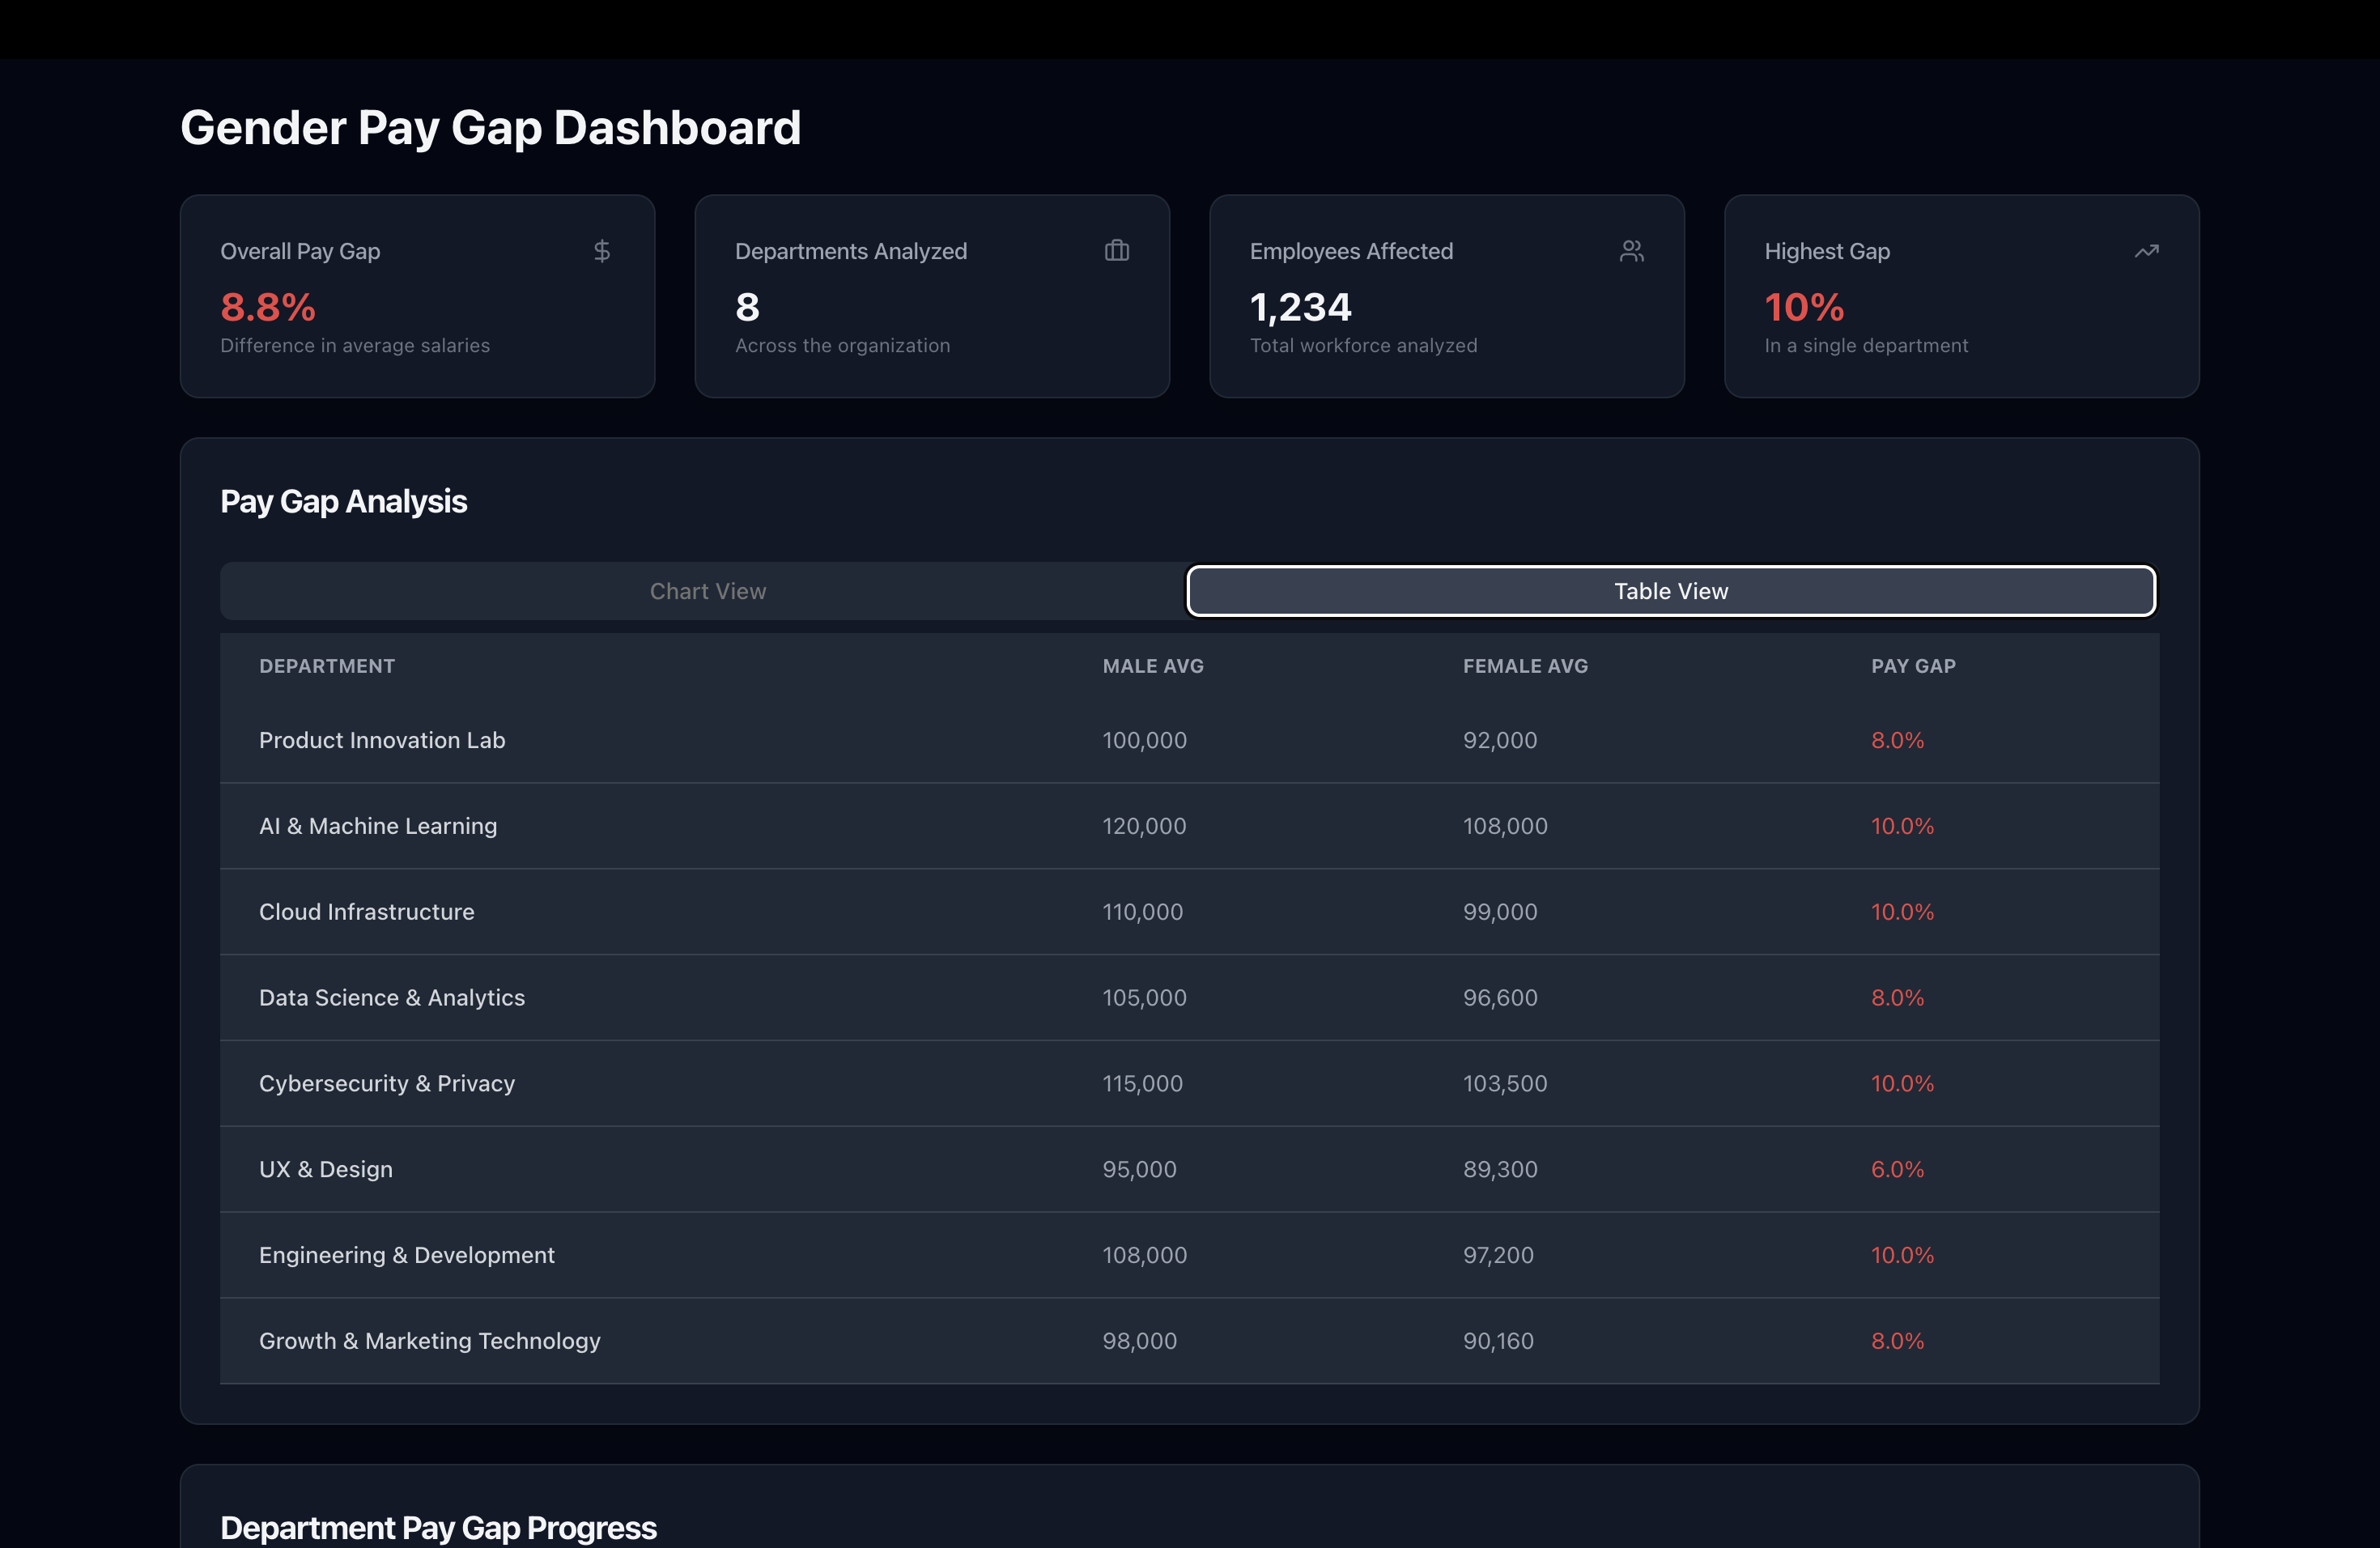The width and height of the screenshot is (2380, 1548).
Task: Click Cybersecurity & Privacy's 10.0% pay gap
Action: [x=1901, y=1084]
